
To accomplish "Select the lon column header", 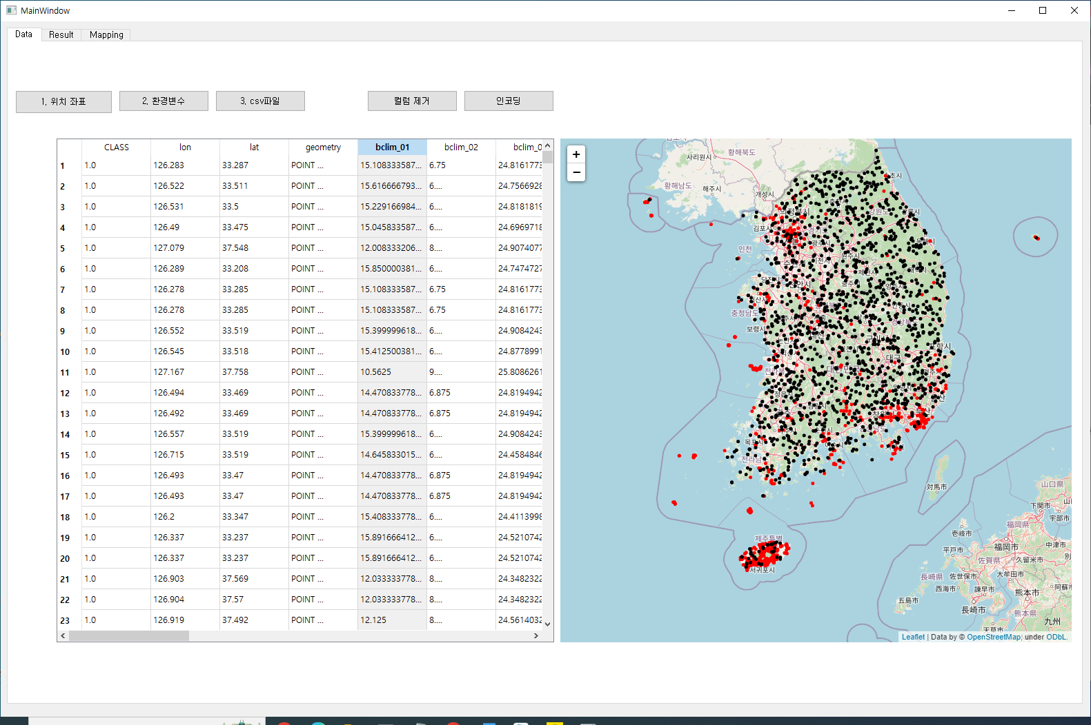I will (186, 147).
